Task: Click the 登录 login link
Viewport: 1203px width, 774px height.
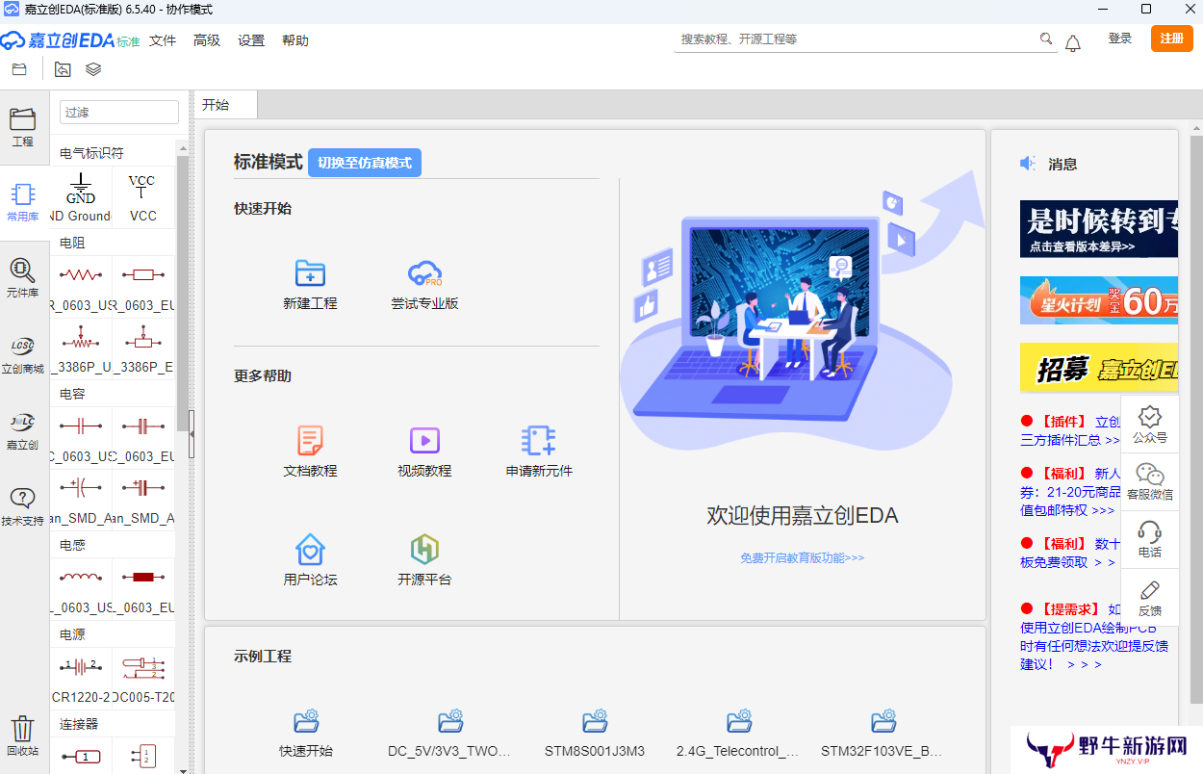Action: tap(1120, 39)
